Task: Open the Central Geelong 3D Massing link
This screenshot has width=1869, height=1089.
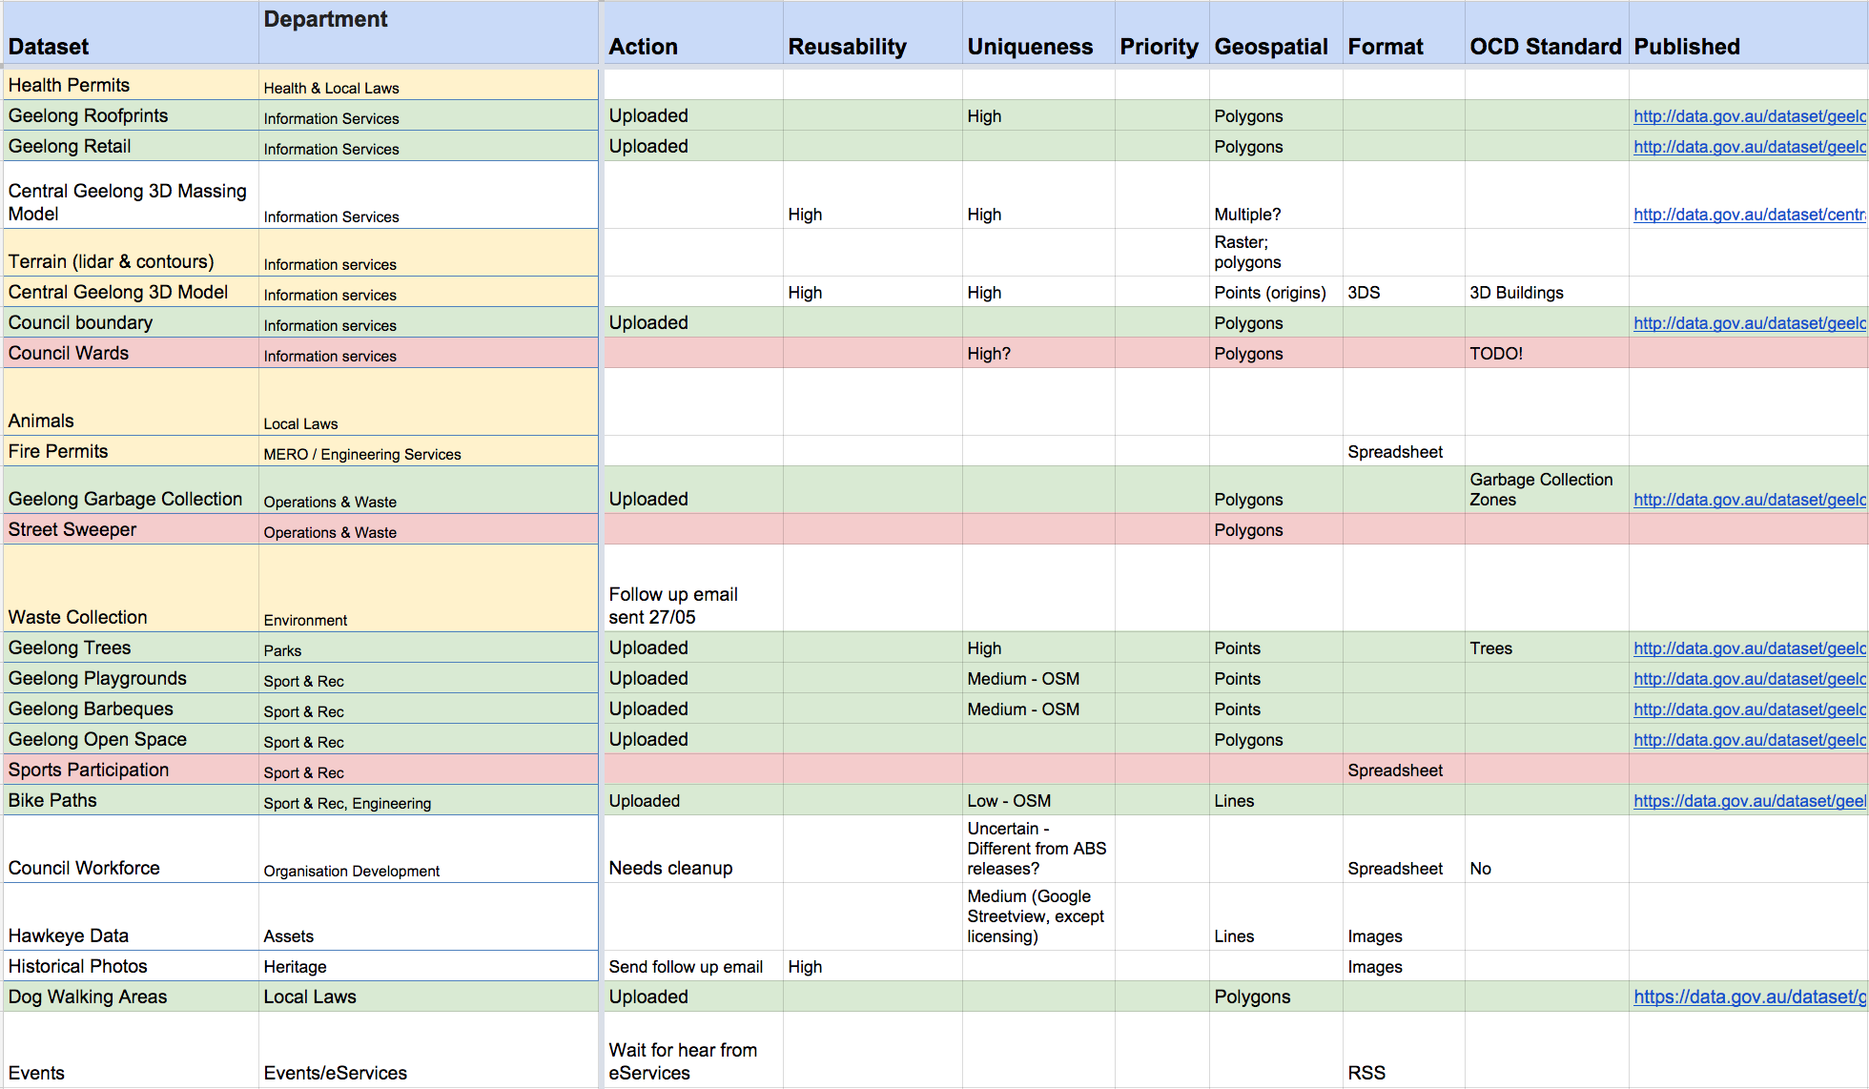Action: click(x=1748, y=215)
